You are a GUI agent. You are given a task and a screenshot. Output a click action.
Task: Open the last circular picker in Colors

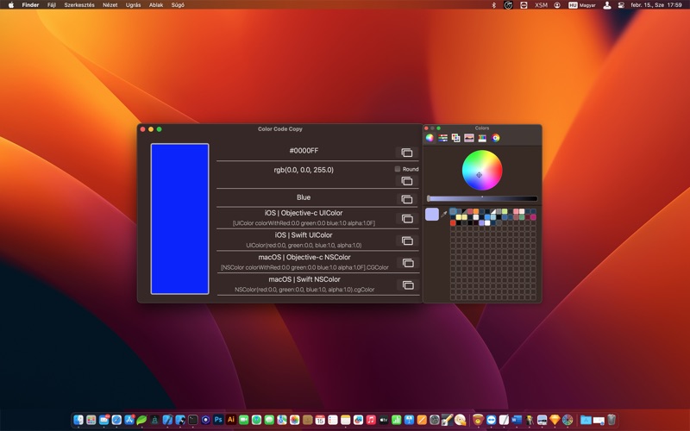coord(495,138)
